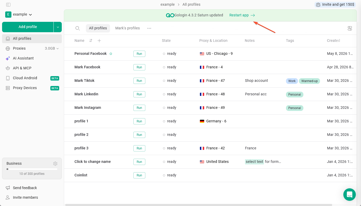Open the Cloud Android phone icon
Viewport: 361px width, 206px height.
point(8,78)
